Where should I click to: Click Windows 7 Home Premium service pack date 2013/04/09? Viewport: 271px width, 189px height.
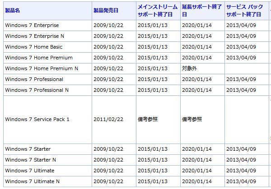coord(241,58)
